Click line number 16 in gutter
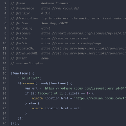126x126 pixels. pos(5,73)
